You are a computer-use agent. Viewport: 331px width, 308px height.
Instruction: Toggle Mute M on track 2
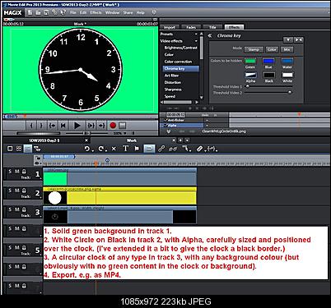(x=17, y=191)
